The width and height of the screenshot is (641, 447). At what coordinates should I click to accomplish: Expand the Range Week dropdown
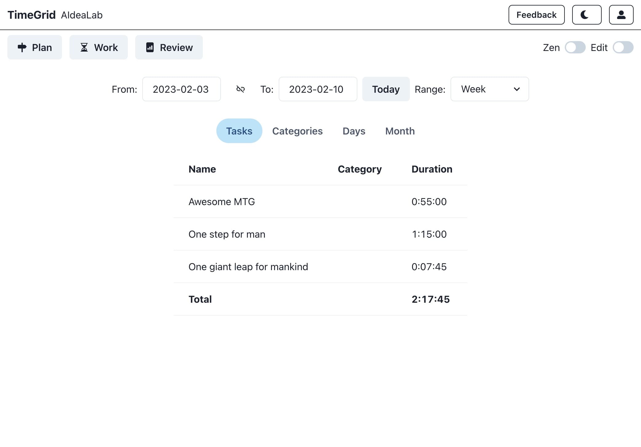click(x=490, y=89)
